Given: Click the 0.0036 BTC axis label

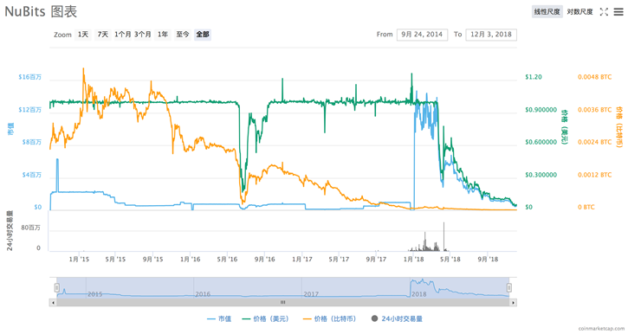Looking at the screenshot, I should 595,110.
